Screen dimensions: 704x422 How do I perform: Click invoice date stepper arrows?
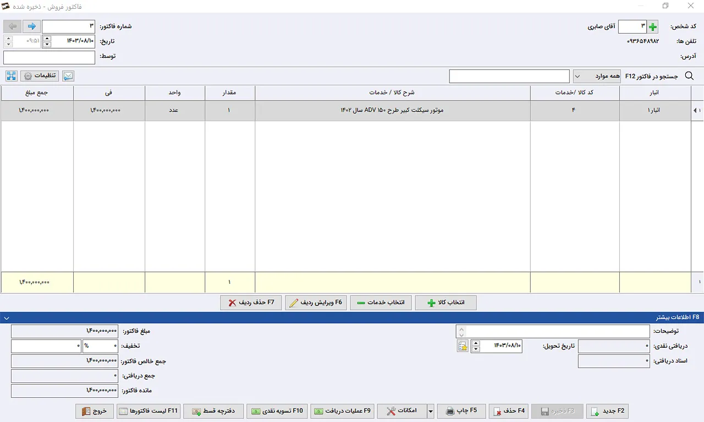(47, 41)
